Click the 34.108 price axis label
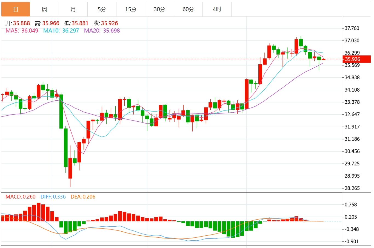The width and height of the screenshot is (374, 248). [352, 90]
